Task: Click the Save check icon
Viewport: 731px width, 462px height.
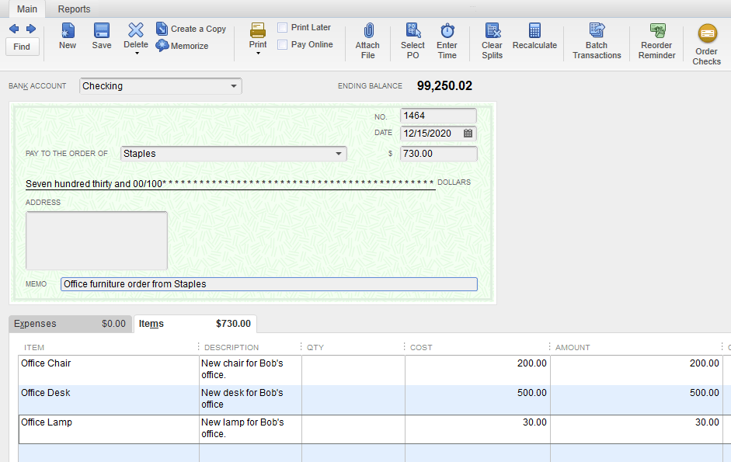Action: click(102, 31)
